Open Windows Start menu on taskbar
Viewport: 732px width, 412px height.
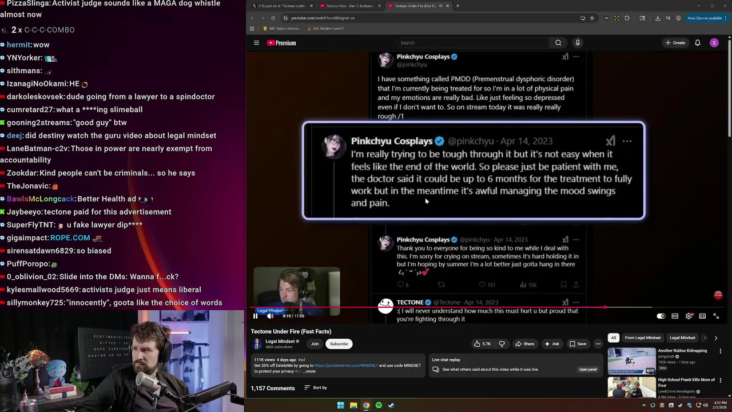pos(341,405)
